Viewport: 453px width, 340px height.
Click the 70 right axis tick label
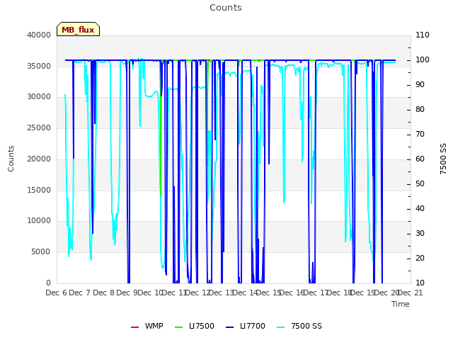click(x=420, y=135)
